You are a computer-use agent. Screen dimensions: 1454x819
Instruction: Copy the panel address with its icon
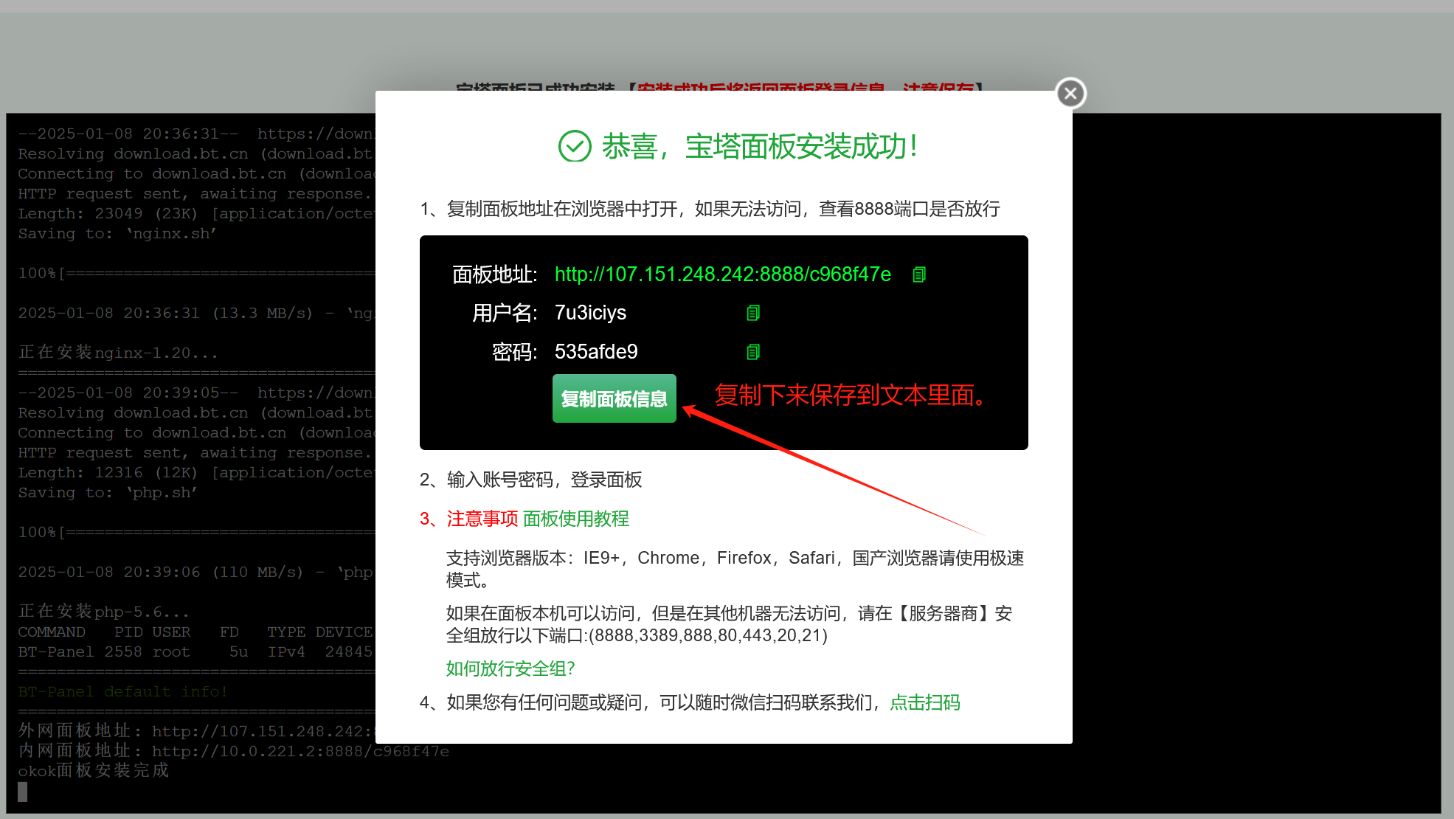pyautogui.click(x=919, y=274)
